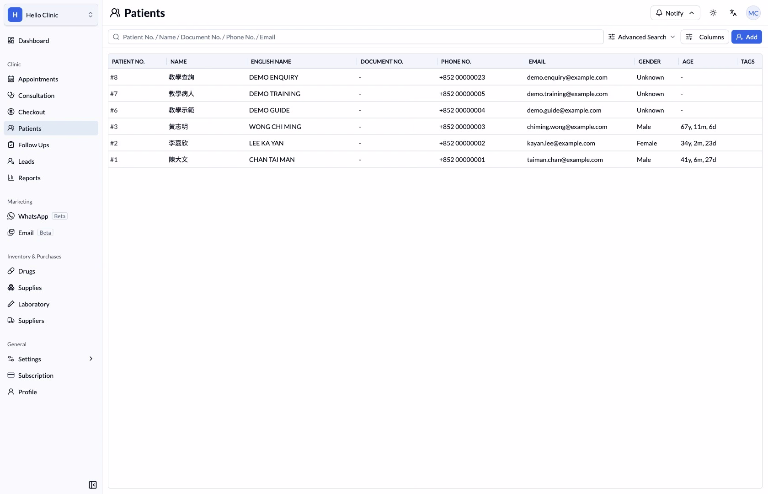
Task: Click the Laboratory test tube icon
Action: coord(11,304)
